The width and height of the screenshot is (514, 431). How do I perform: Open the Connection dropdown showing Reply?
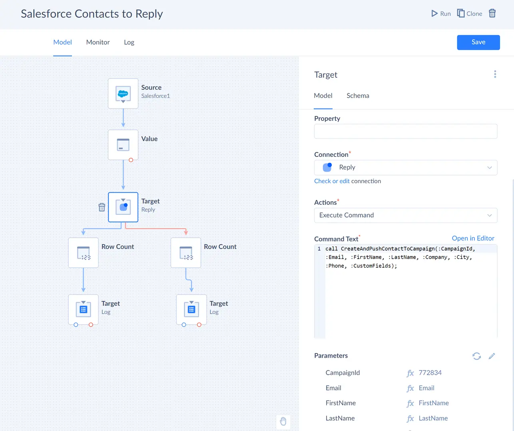[406, 168]
